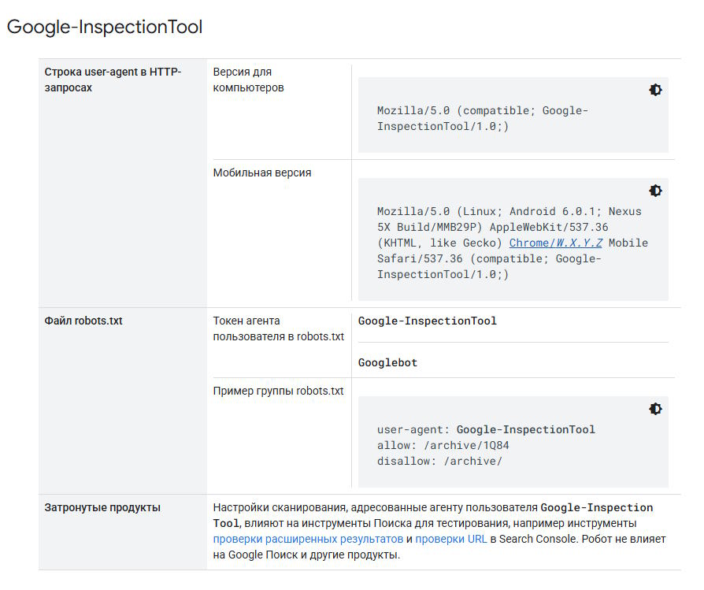
Task: Open the 'проверки URL' link
Action: [450, 539]
